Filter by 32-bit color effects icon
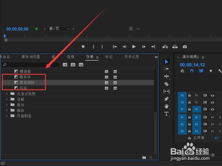 click(73, 65)
